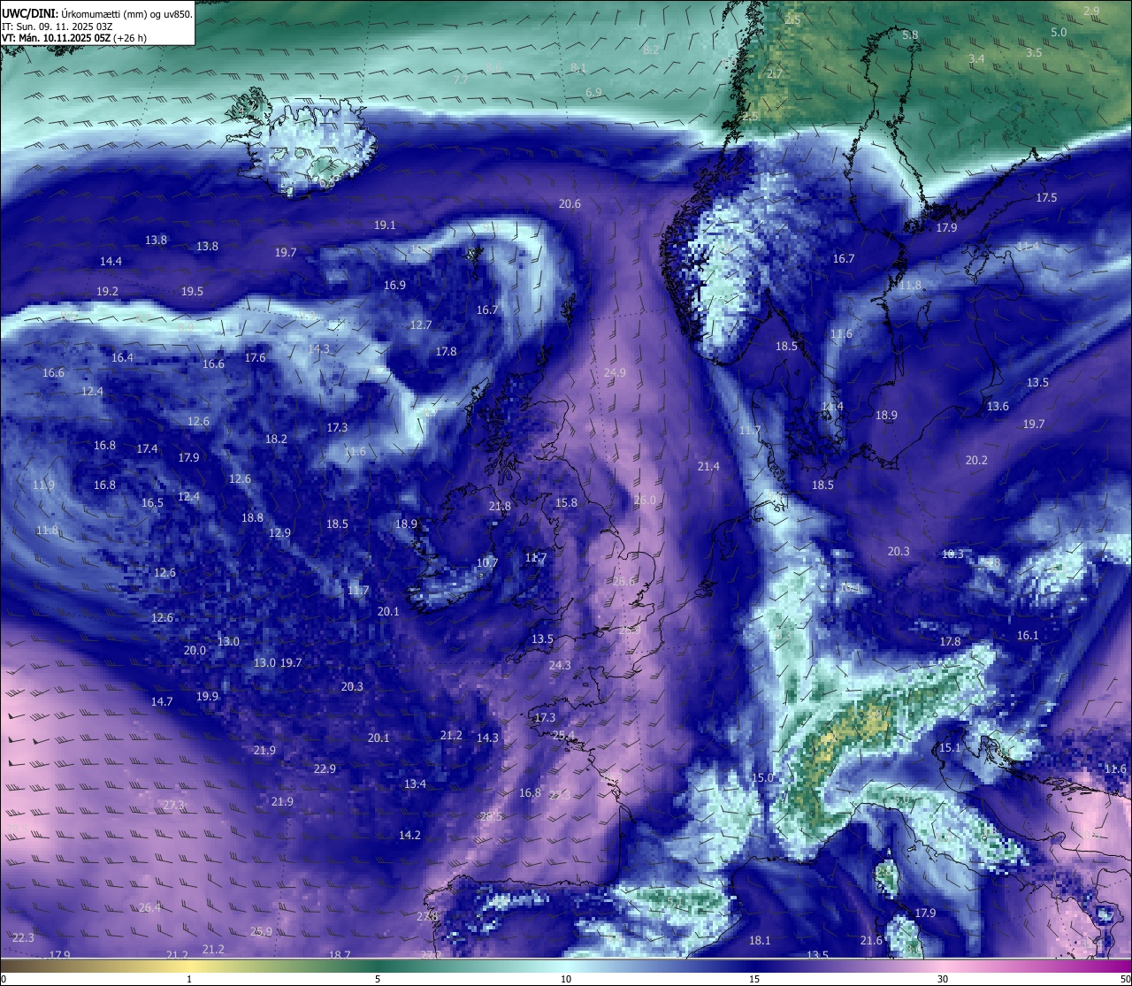Select the 6.9 value in the Norwegian Sea
1132x986 pixels.
593,92
